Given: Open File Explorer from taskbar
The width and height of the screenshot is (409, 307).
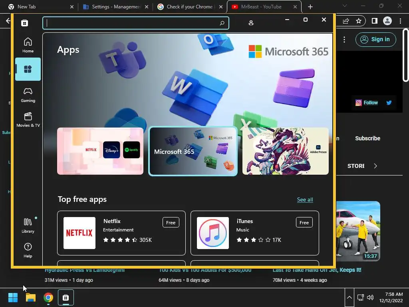Looking at the screenshot, I should 30,297.
